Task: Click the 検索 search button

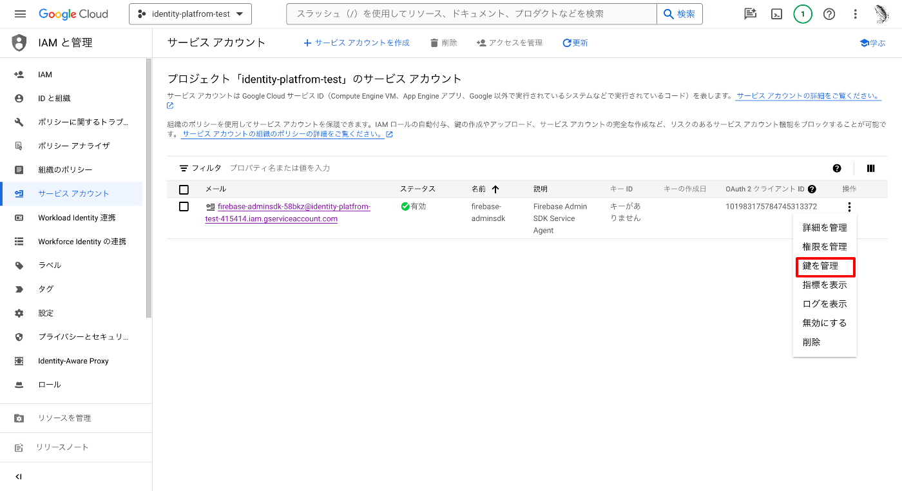Action: 680,14
